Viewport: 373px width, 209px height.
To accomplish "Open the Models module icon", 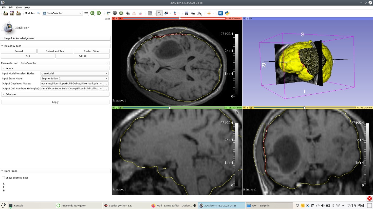I will [121, 13].
